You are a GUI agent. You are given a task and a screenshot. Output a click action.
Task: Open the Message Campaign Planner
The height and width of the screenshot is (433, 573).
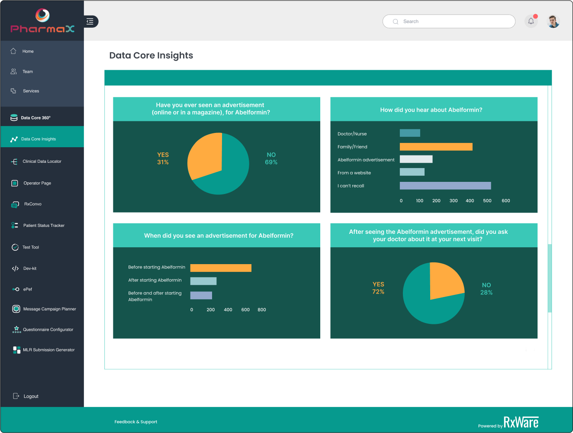tap(49, 309)
